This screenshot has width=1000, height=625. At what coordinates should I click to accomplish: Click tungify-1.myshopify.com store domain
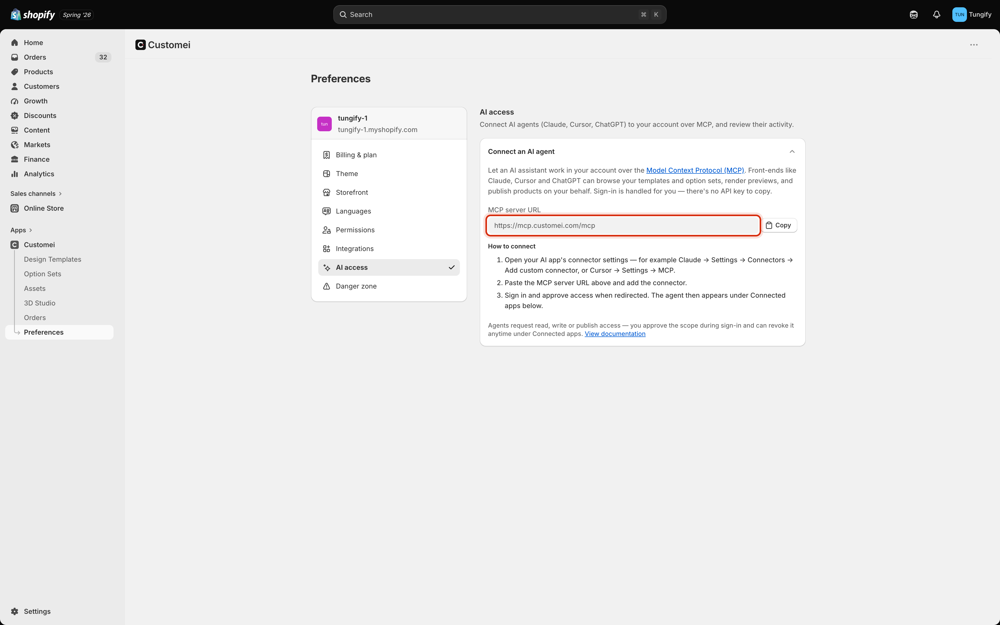click(x=378, y=130)
